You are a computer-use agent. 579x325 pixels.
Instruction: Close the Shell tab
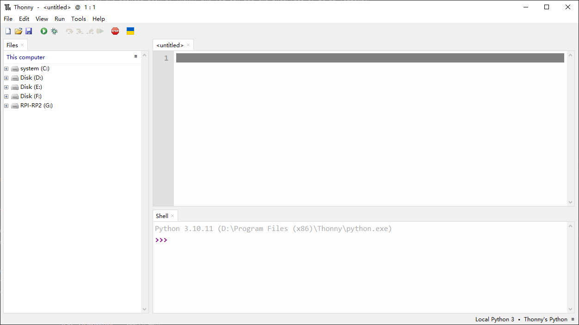(x=172, y=216)
